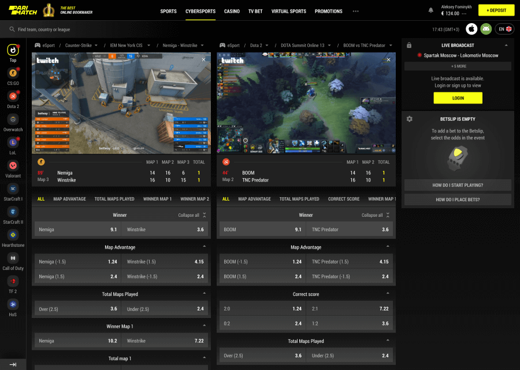Viewport: 520px width, 370px height.
Task: Select the TF 2 sidebar icon
Action: [13, 281]
